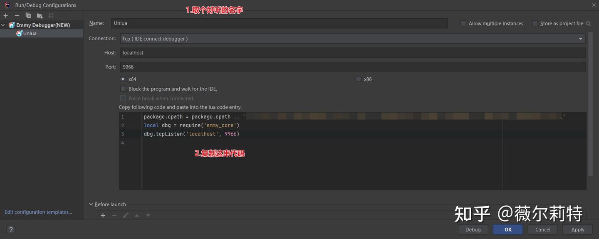Viewport: 599px width, 239px height.
Task: Collapse the Emmy Debugger(NEW) tree node
Action: click(3, 25)
